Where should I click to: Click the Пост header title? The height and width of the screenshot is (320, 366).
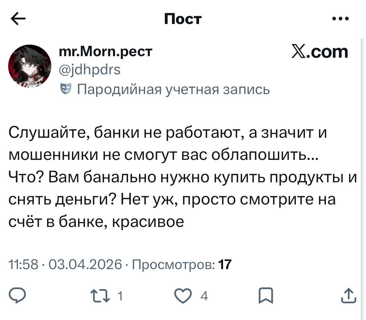pyautogui.click(x=183, y=19)
